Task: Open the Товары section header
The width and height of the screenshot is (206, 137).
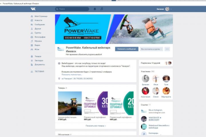Action: coord(62,88)
